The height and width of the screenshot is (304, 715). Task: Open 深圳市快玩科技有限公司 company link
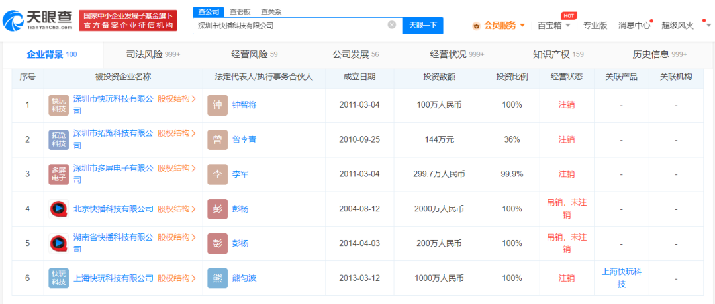point(113,104)
